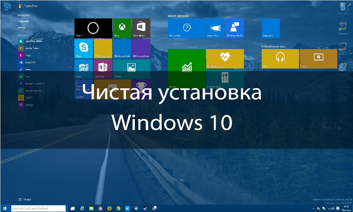Launch Paint from most used list

coord(24,77)
